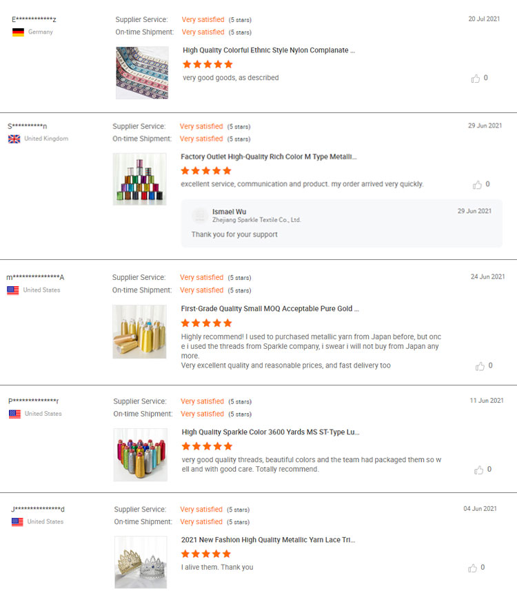Image resolution: width=517 pixels, height=602 pixels.
Task: Click helpful thumbs-up on 24 Jun review
Action: [480, 366]
